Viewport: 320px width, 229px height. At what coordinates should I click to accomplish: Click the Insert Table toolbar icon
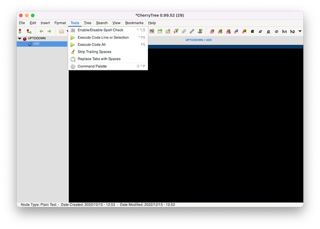point(160,31)
